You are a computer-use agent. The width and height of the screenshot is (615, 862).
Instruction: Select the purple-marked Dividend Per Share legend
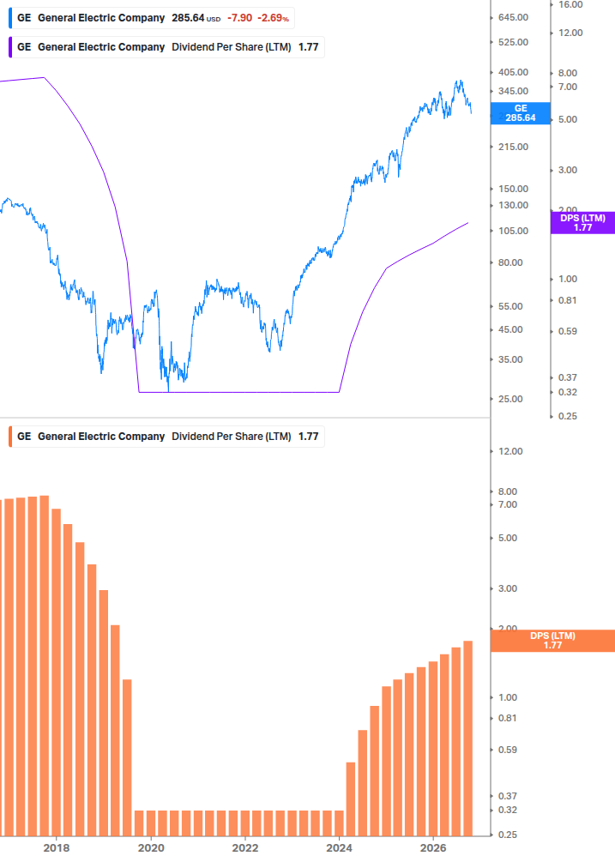[166, 47]
